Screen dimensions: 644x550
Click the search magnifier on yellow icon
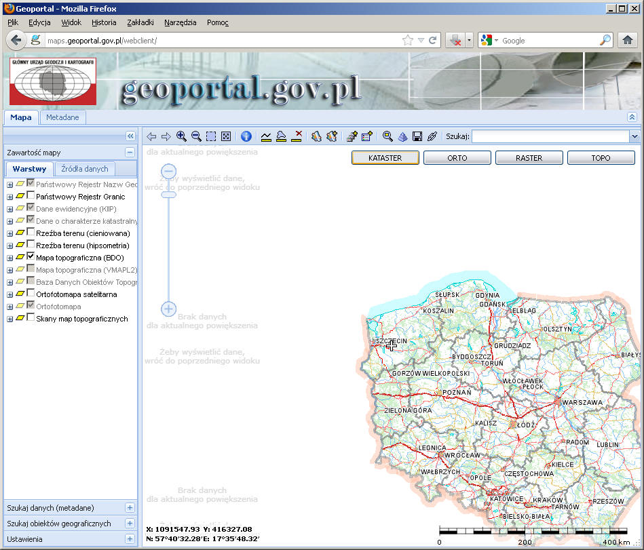click(x=387, y=136)
